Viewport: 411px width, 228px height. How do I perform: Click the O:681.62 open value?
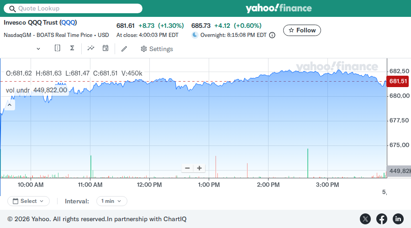coord(19,73)
